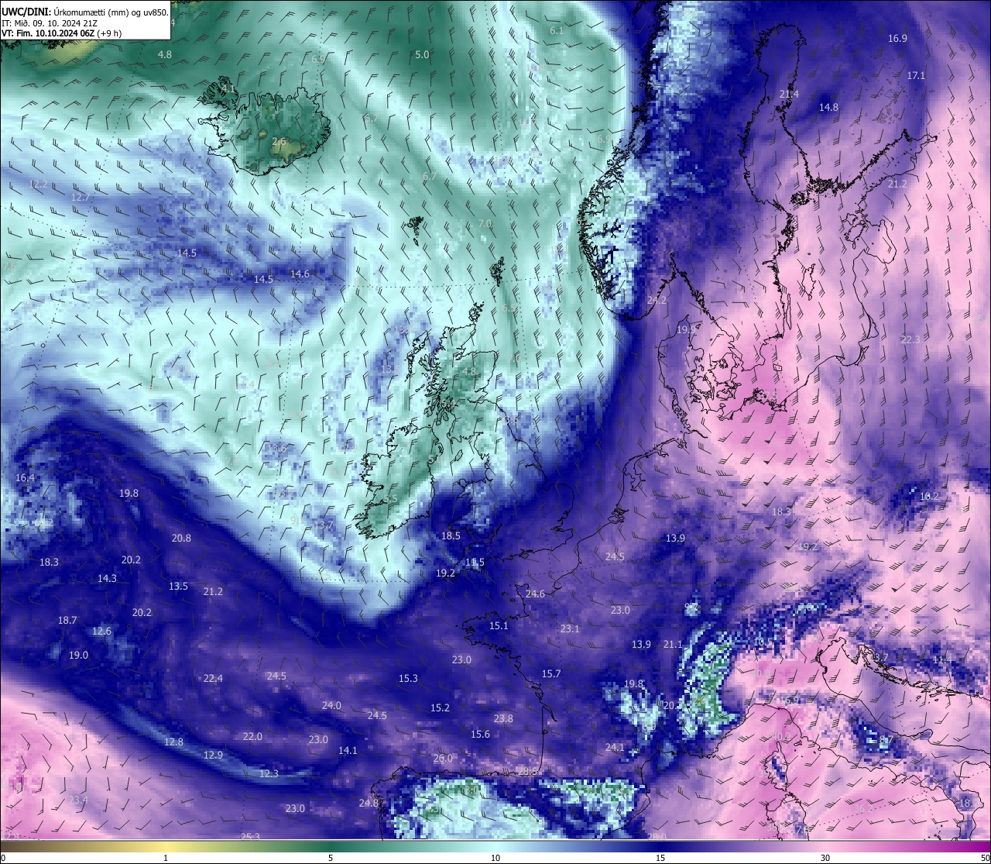
Task: Click the 24.8 value off northwest Spain
Action: pos(369,803)
